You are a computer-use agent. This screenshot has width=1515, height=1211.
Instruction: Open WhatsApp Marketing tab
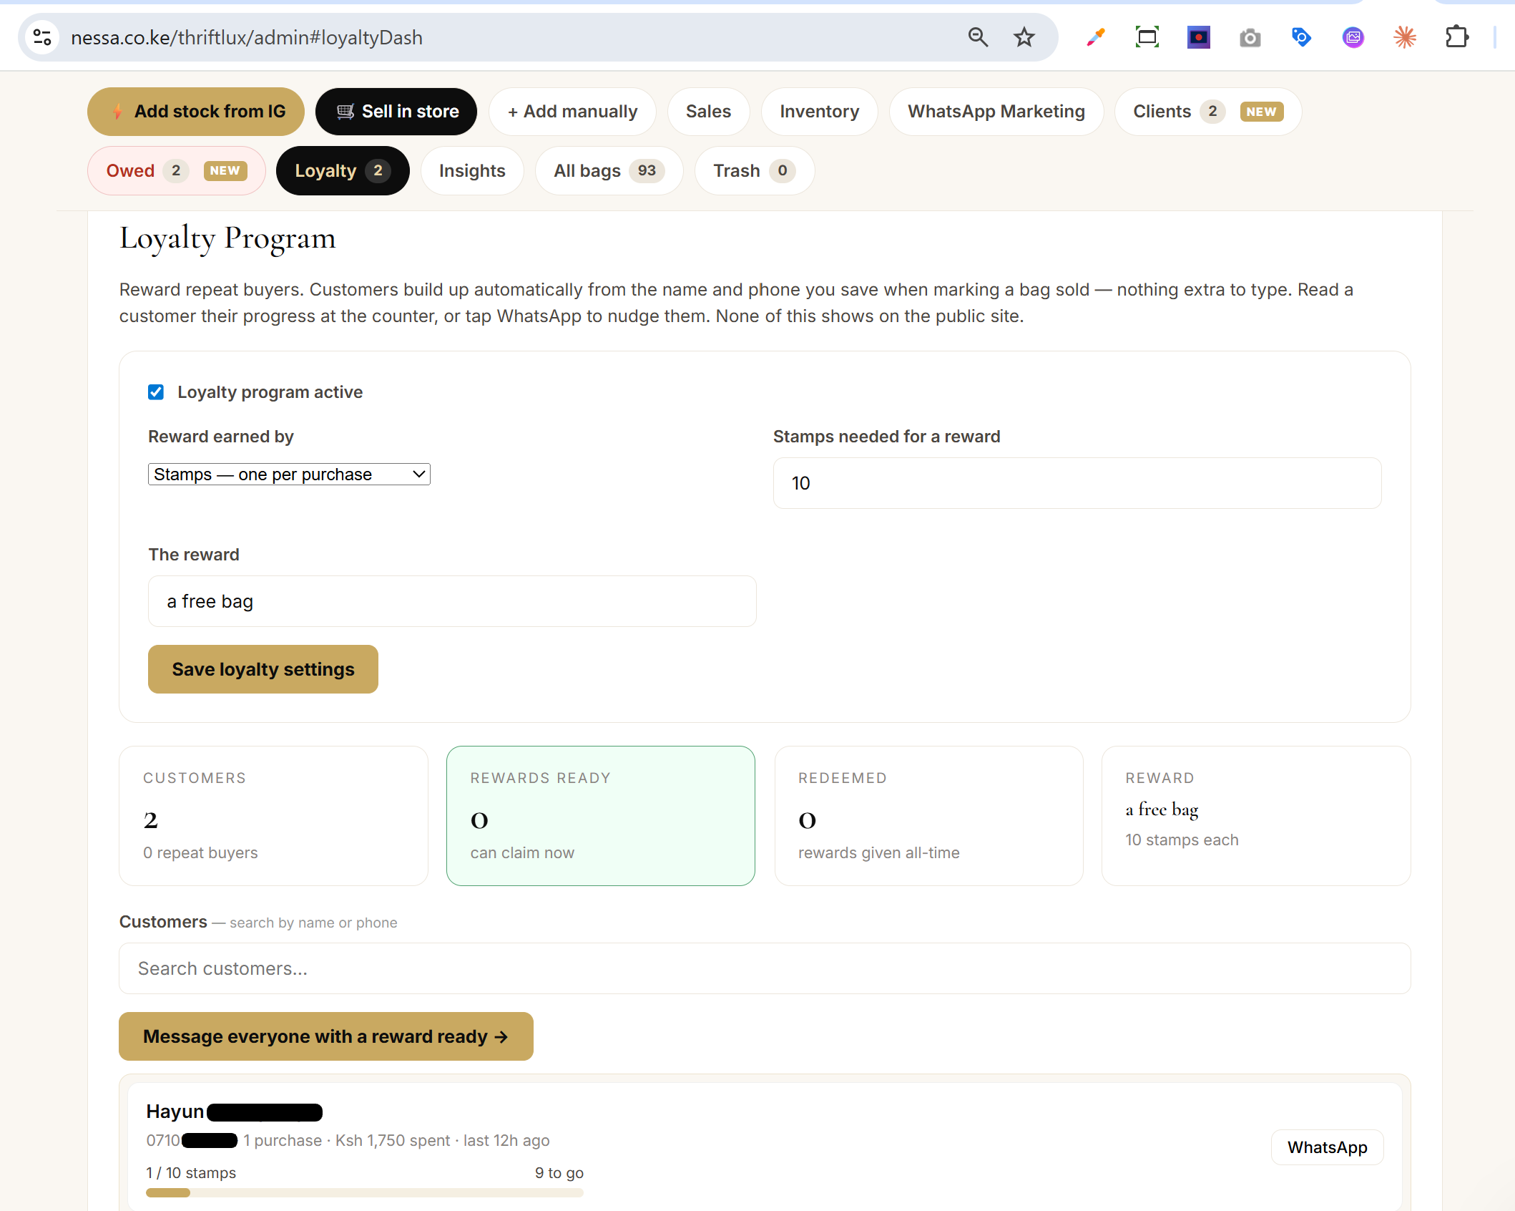click(x=996, y=112)
